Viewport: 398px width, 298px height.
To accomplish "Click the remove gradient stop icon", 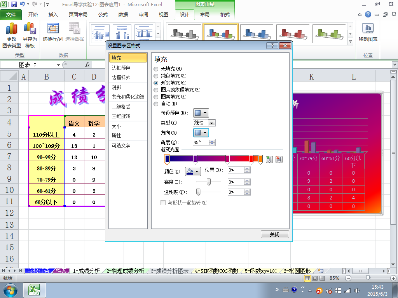I will pos(279,159).
